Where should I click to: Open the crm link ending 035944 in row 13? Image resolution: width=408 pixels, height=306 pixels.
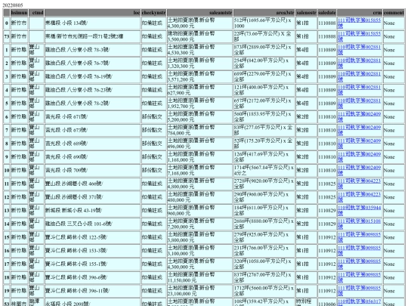point(359,211)
